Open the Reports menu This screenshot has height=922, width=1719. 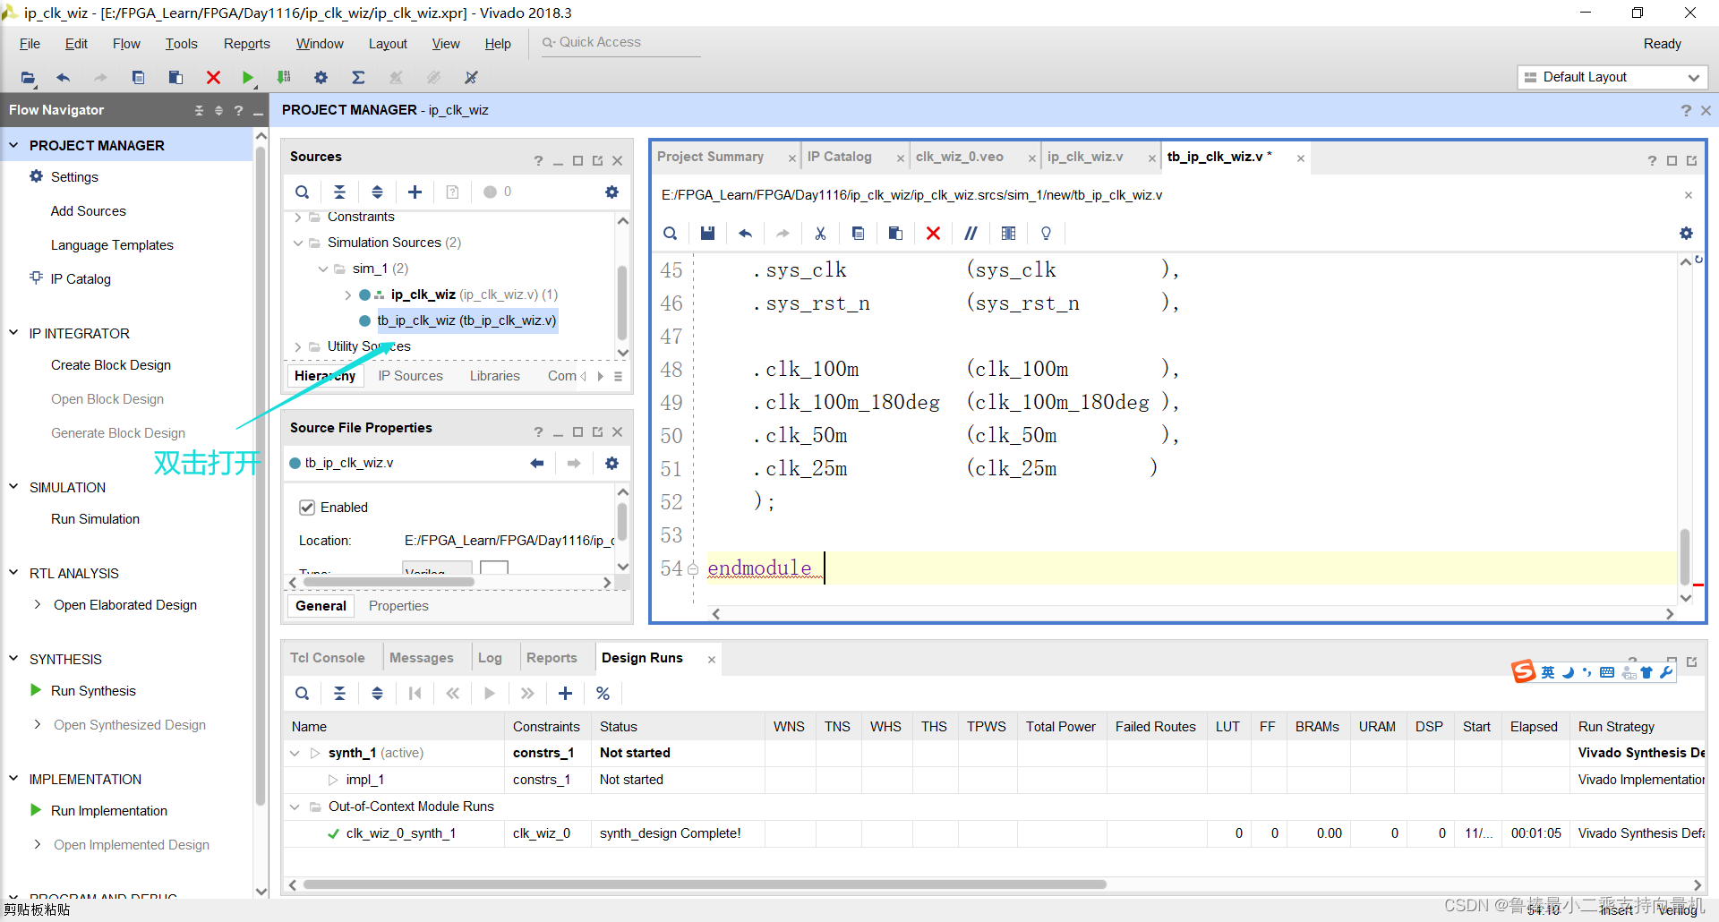[x=246, y=44]
